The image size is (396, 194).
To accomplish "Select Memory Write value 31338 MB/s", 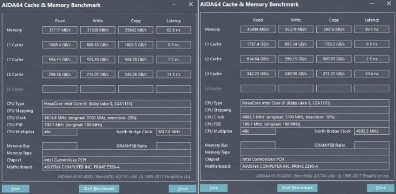I will (x=98, y=30).
